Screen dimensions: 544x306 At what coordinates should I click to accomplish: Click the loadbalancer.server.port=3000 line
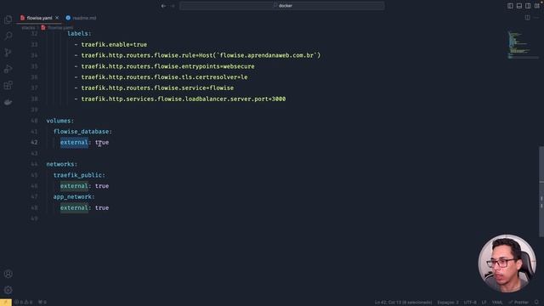click(184, 99)
